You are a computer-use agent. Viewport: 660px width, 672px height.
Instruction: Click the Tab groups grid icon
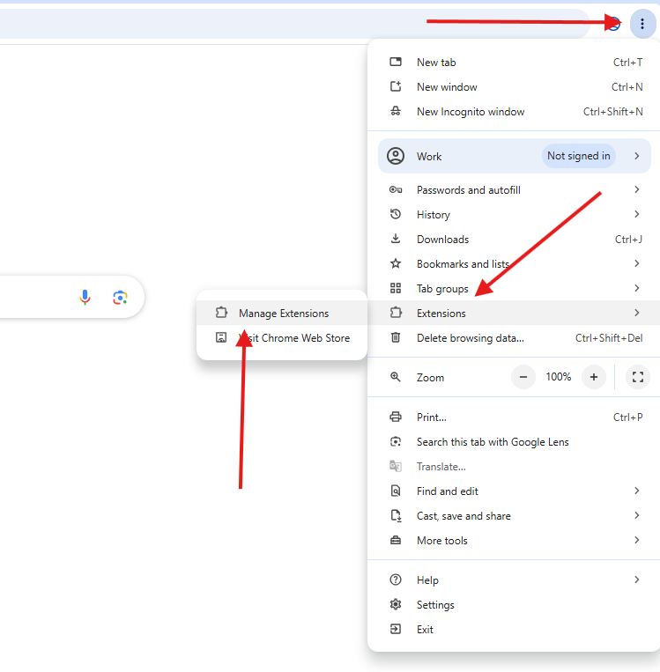(396, 288)
